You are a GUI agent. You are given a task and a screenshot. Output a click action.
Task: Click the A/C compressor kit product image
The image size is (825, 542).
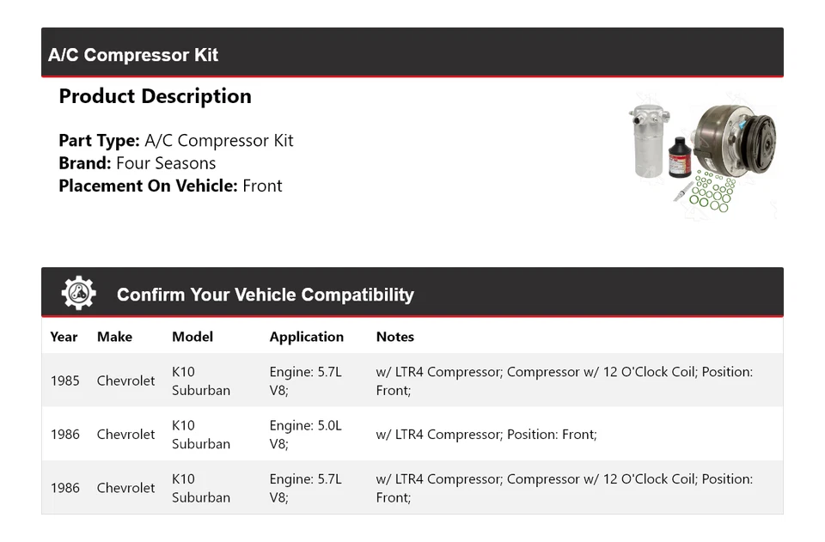click(x=703, y=154)
